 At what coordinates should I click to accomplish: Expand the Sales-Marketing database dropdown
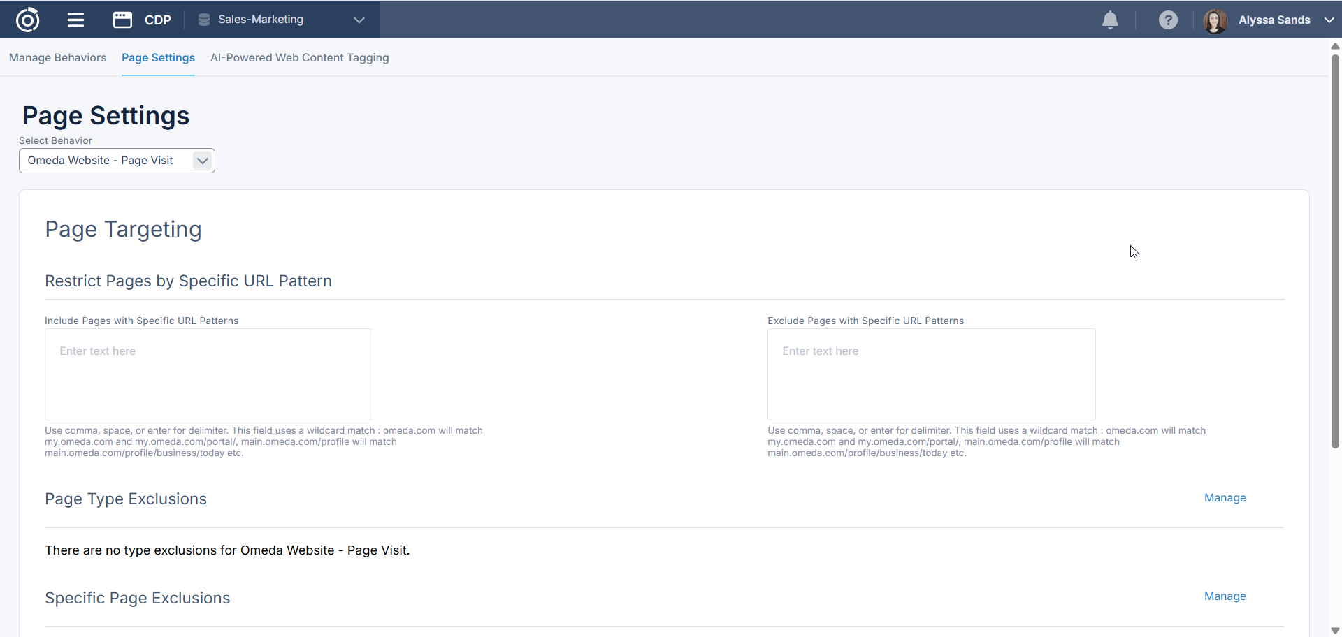[359, 20]
